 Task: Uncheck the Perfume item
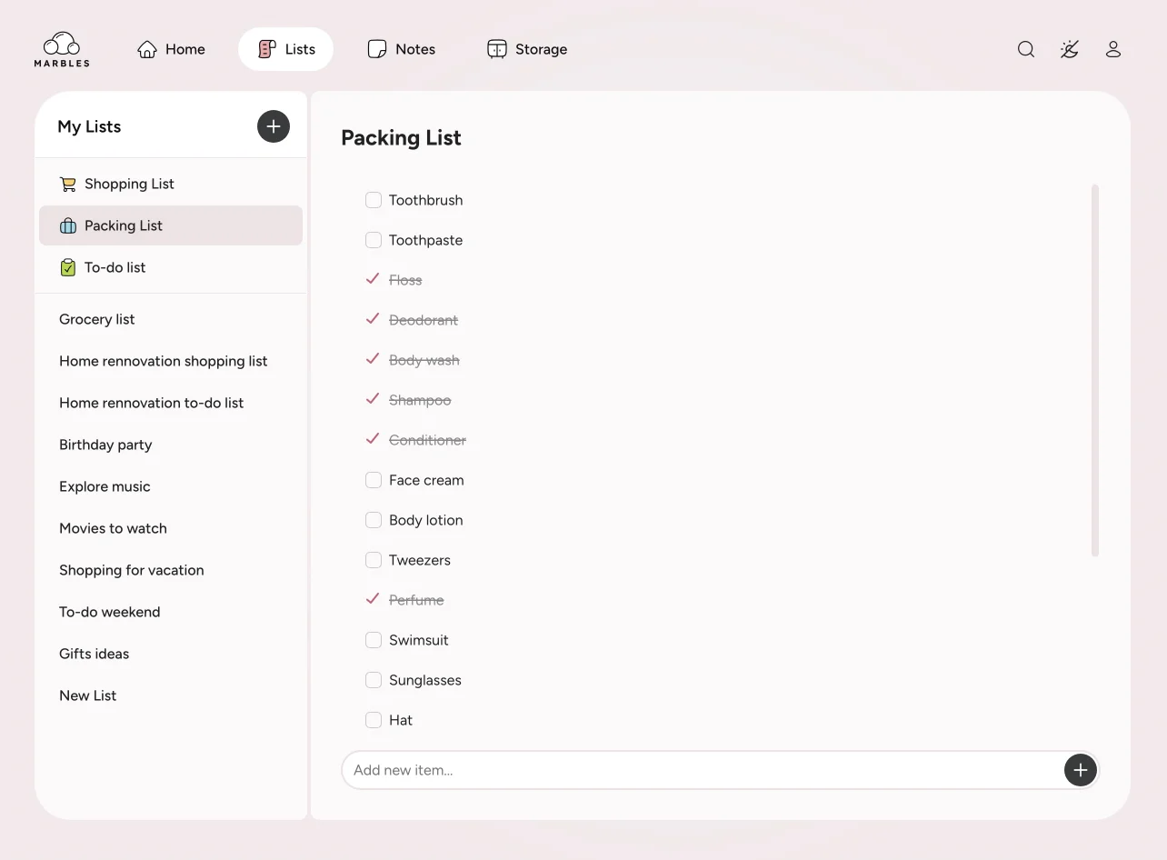point(372,599)
